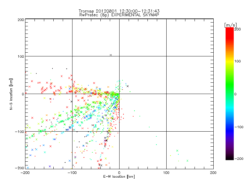Click the colorbar tick label '-200'
Screen dimensions: 251x188
[239, 159]
